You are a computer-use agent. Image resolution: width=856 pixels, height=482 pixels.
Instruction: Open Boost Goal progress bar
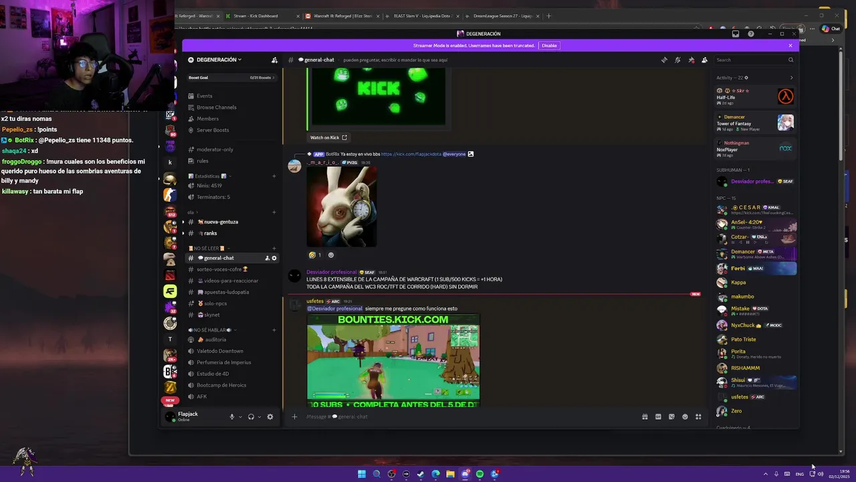point(231,78)
